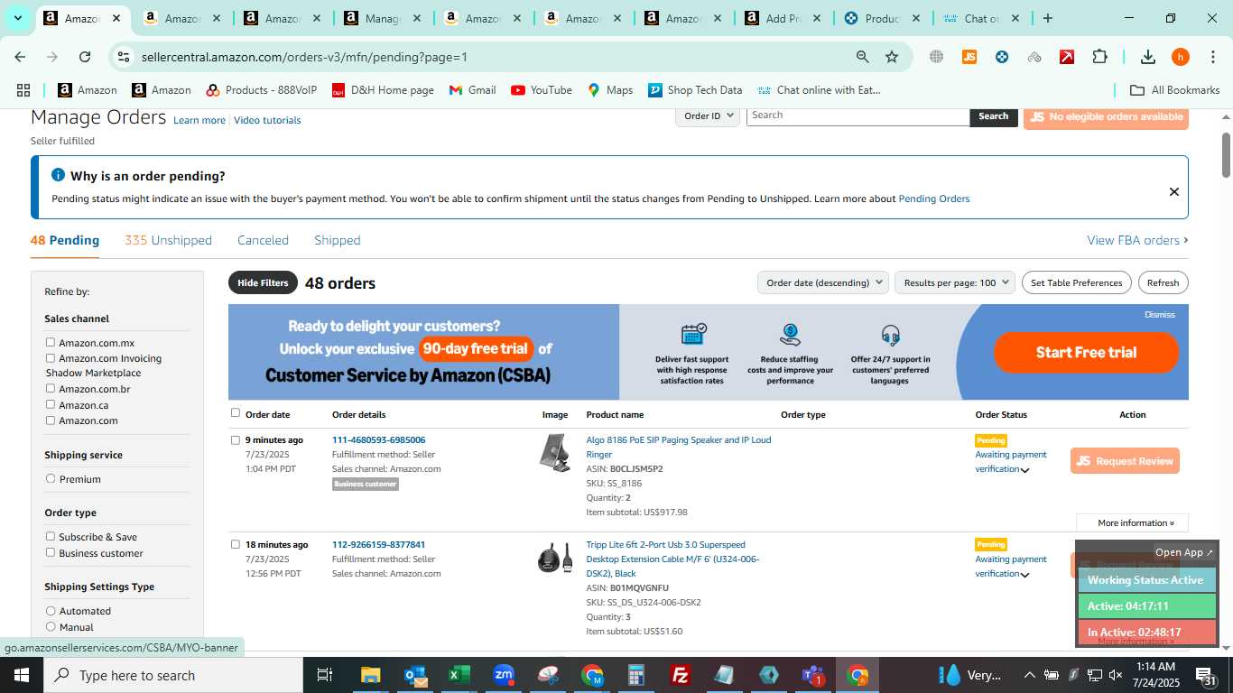Click the Hide Filters button
Screen dimensions: 1233x693
click(x=263, y=282)
